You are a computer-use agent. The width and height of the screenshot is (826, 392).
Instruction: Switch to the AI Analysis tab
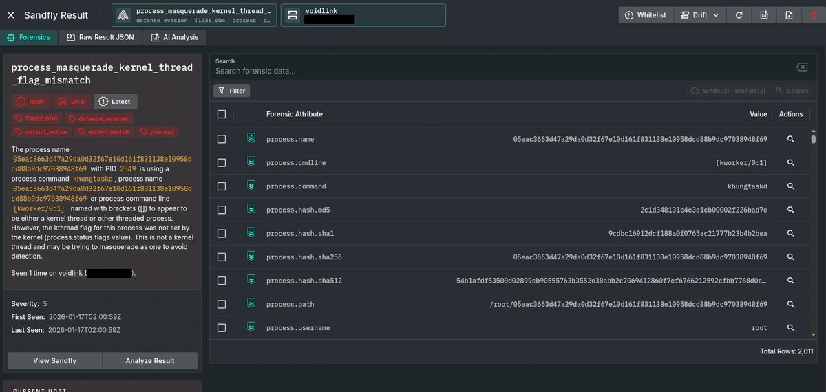(x=174, y=37)
